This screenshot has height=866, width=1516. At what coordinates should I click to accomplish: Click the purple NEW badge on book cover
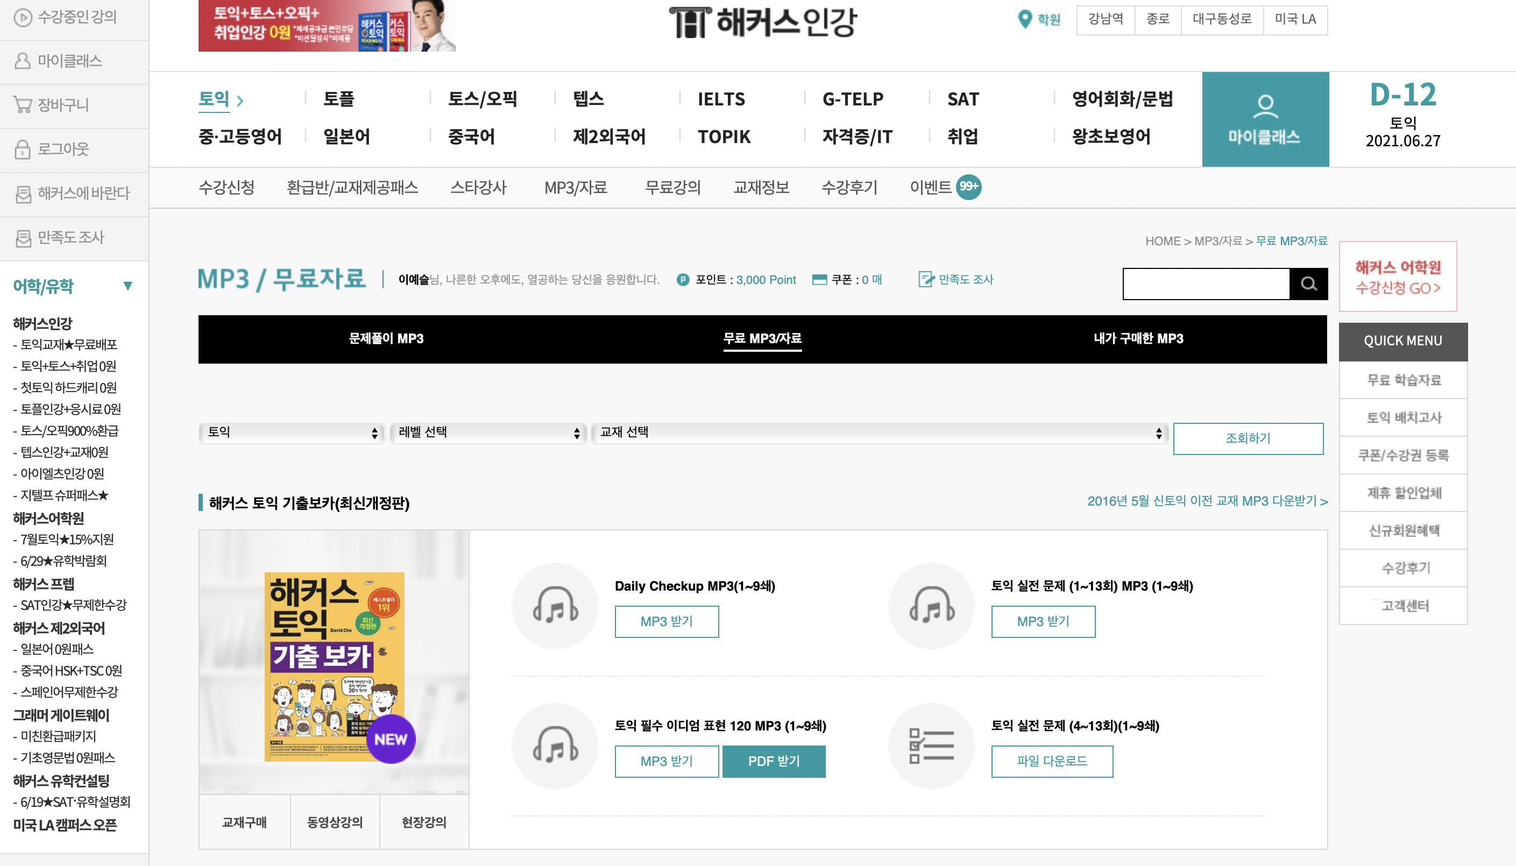(x=391, y=739)
